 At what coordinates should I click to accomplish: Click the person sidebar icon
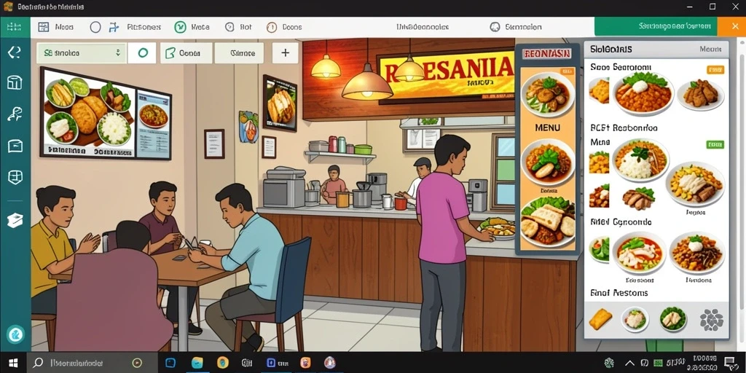tap(15, 114)
